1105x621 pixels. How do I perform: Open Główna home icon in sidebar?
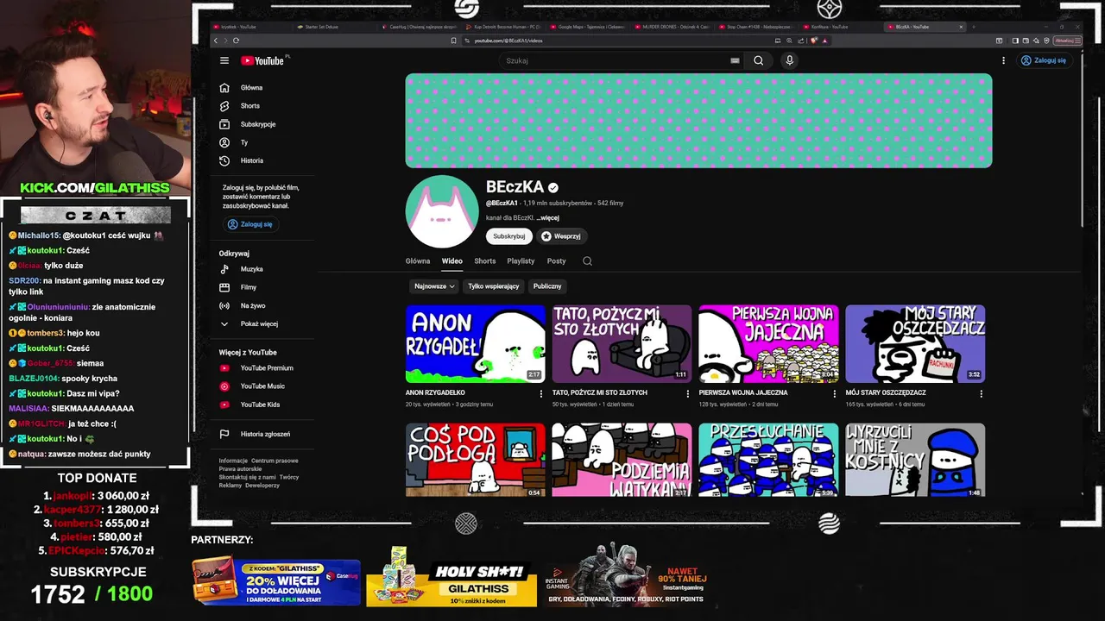(x=224, y=87)
